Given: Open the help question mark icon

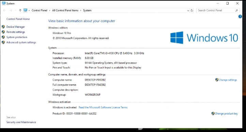Looking at the screenshot, I should click(x=240, y=16).
